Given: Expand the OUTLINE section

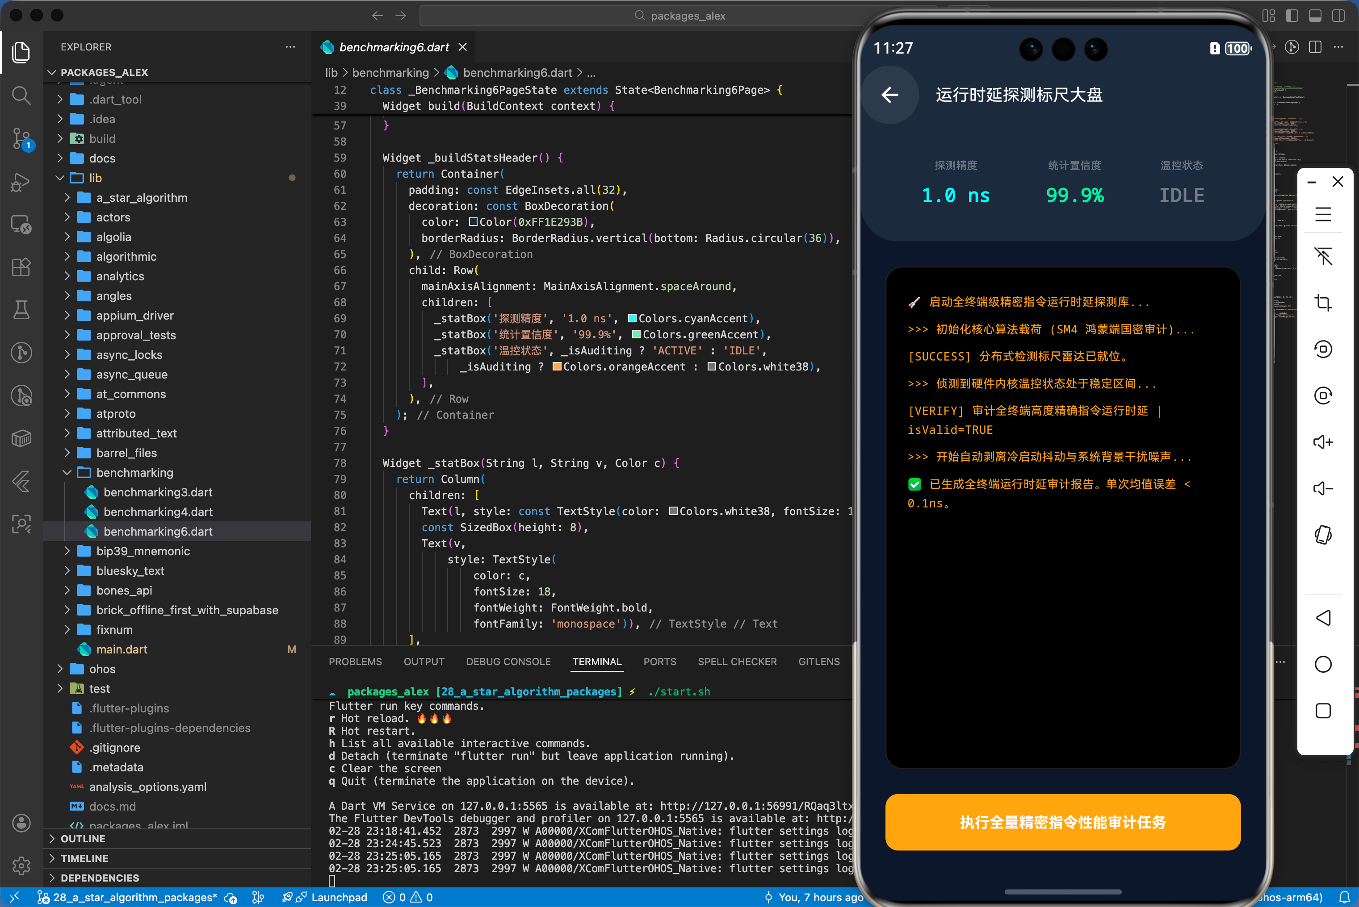Looking at the screenshot, I should pos(83,838).
